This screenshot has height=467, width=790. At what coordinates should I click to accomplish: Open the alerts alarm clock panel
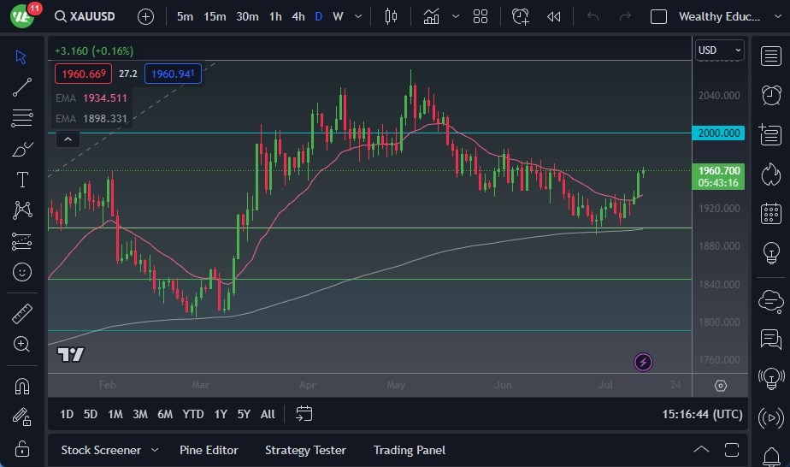pos(770,94)
